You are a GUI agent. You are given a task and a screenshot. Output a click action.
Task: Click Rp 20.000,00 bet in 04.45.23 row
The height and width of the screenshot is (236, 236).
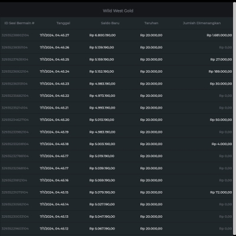(151, 84)
